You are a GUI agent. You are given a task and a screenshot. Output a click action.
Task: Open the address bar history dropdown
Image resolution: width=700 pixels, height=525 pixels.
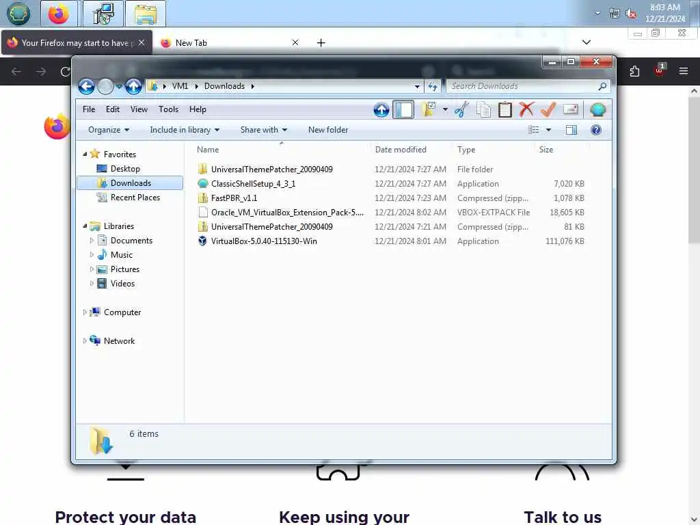click(x=417, y=87)
